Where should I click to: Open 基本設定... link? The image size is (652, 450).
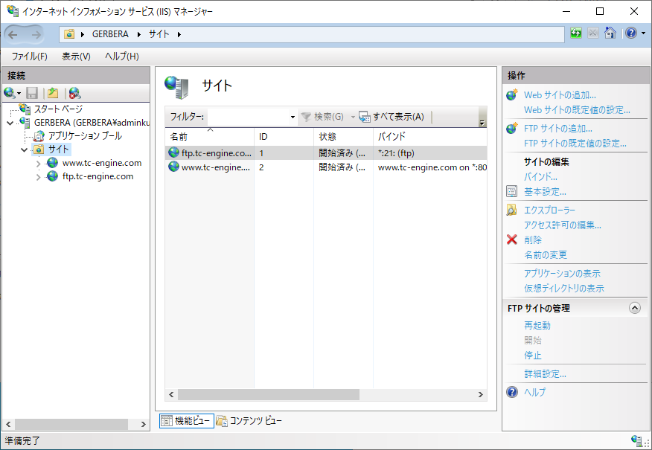(545, 192)
